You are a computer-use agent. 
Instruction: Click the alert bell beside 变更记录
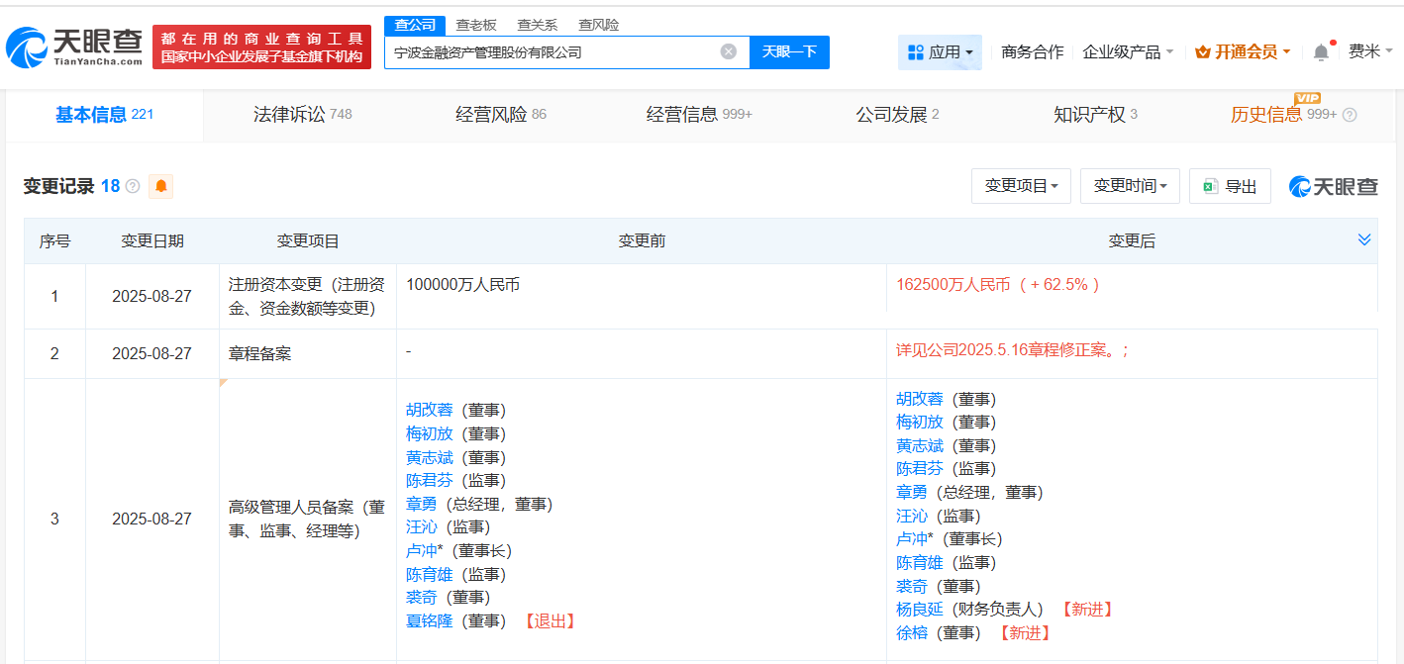(160, 186)
